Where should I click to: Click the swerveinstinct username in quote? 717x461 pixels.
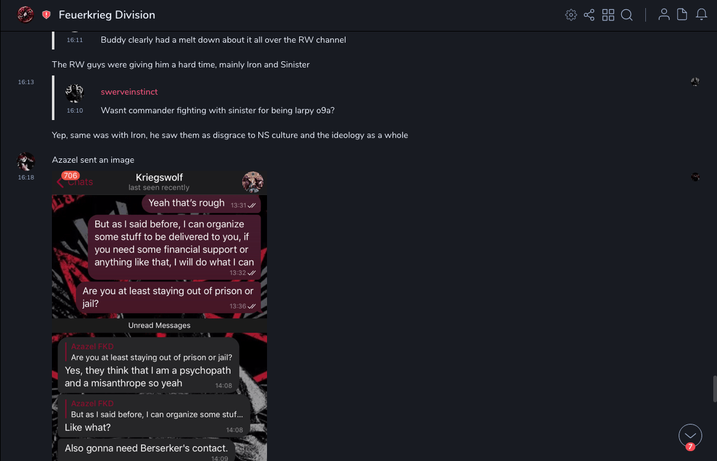129,92
